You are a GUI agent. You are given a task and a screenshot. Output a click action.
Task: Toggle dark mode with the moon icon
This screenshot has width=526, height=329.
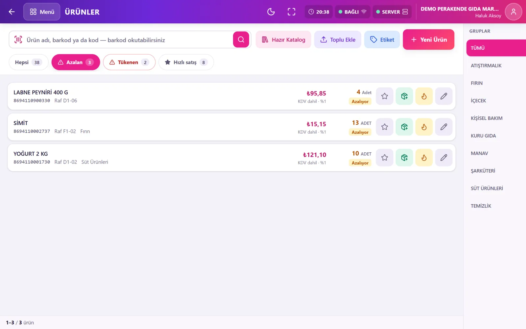click(x=271, y=12)
